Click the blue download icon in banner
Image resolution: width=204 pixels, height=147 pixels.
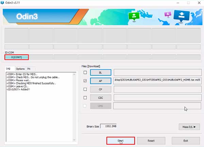click(x=181, y=16)
